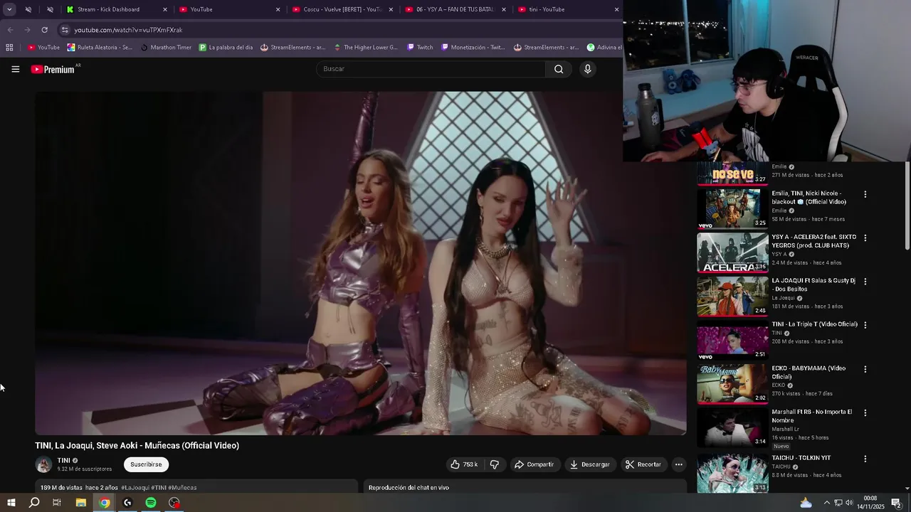The image size is (911, 512).
Task: Switch to Stream - Kick Dashboard tab
Action: [x=115, y=9]
